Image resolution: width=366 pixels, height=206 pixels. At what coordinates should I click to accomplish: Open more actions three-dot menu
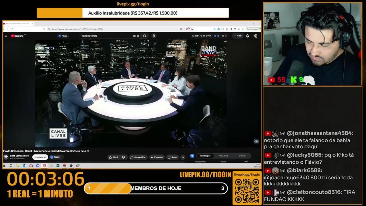pos(183,157)
